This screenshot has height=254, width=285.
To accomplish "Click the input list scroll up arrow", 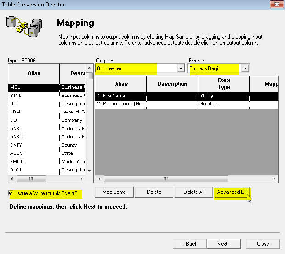I will (x=89, y=68).
